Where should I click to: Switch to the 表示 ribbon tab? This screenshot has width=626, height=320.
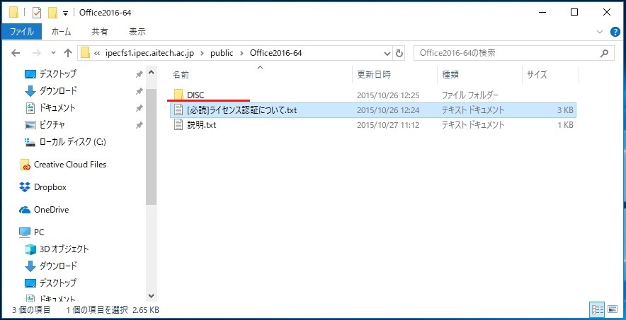tap(137, 32)
